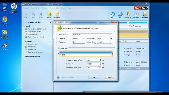169x95 pixels.
Task: Open the Create As dropdown
Action: 84,39
